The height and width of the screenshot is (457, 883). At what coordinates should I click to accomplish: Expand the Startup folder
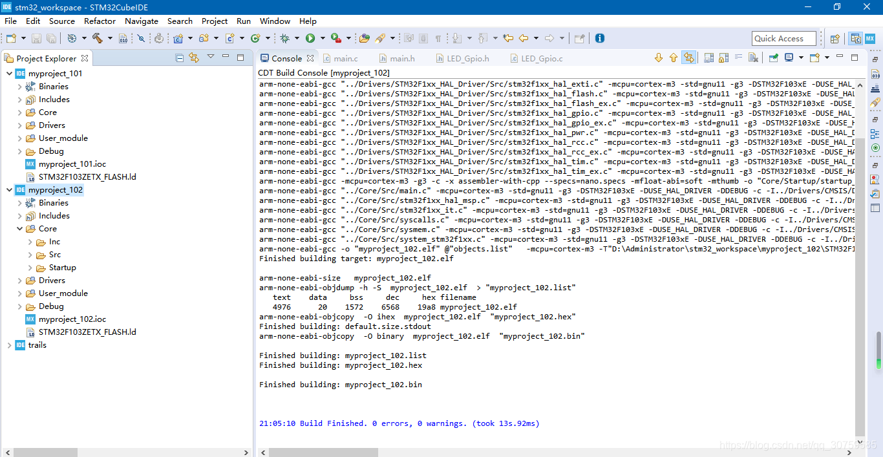pyautogui.click(x=30, y=268)
